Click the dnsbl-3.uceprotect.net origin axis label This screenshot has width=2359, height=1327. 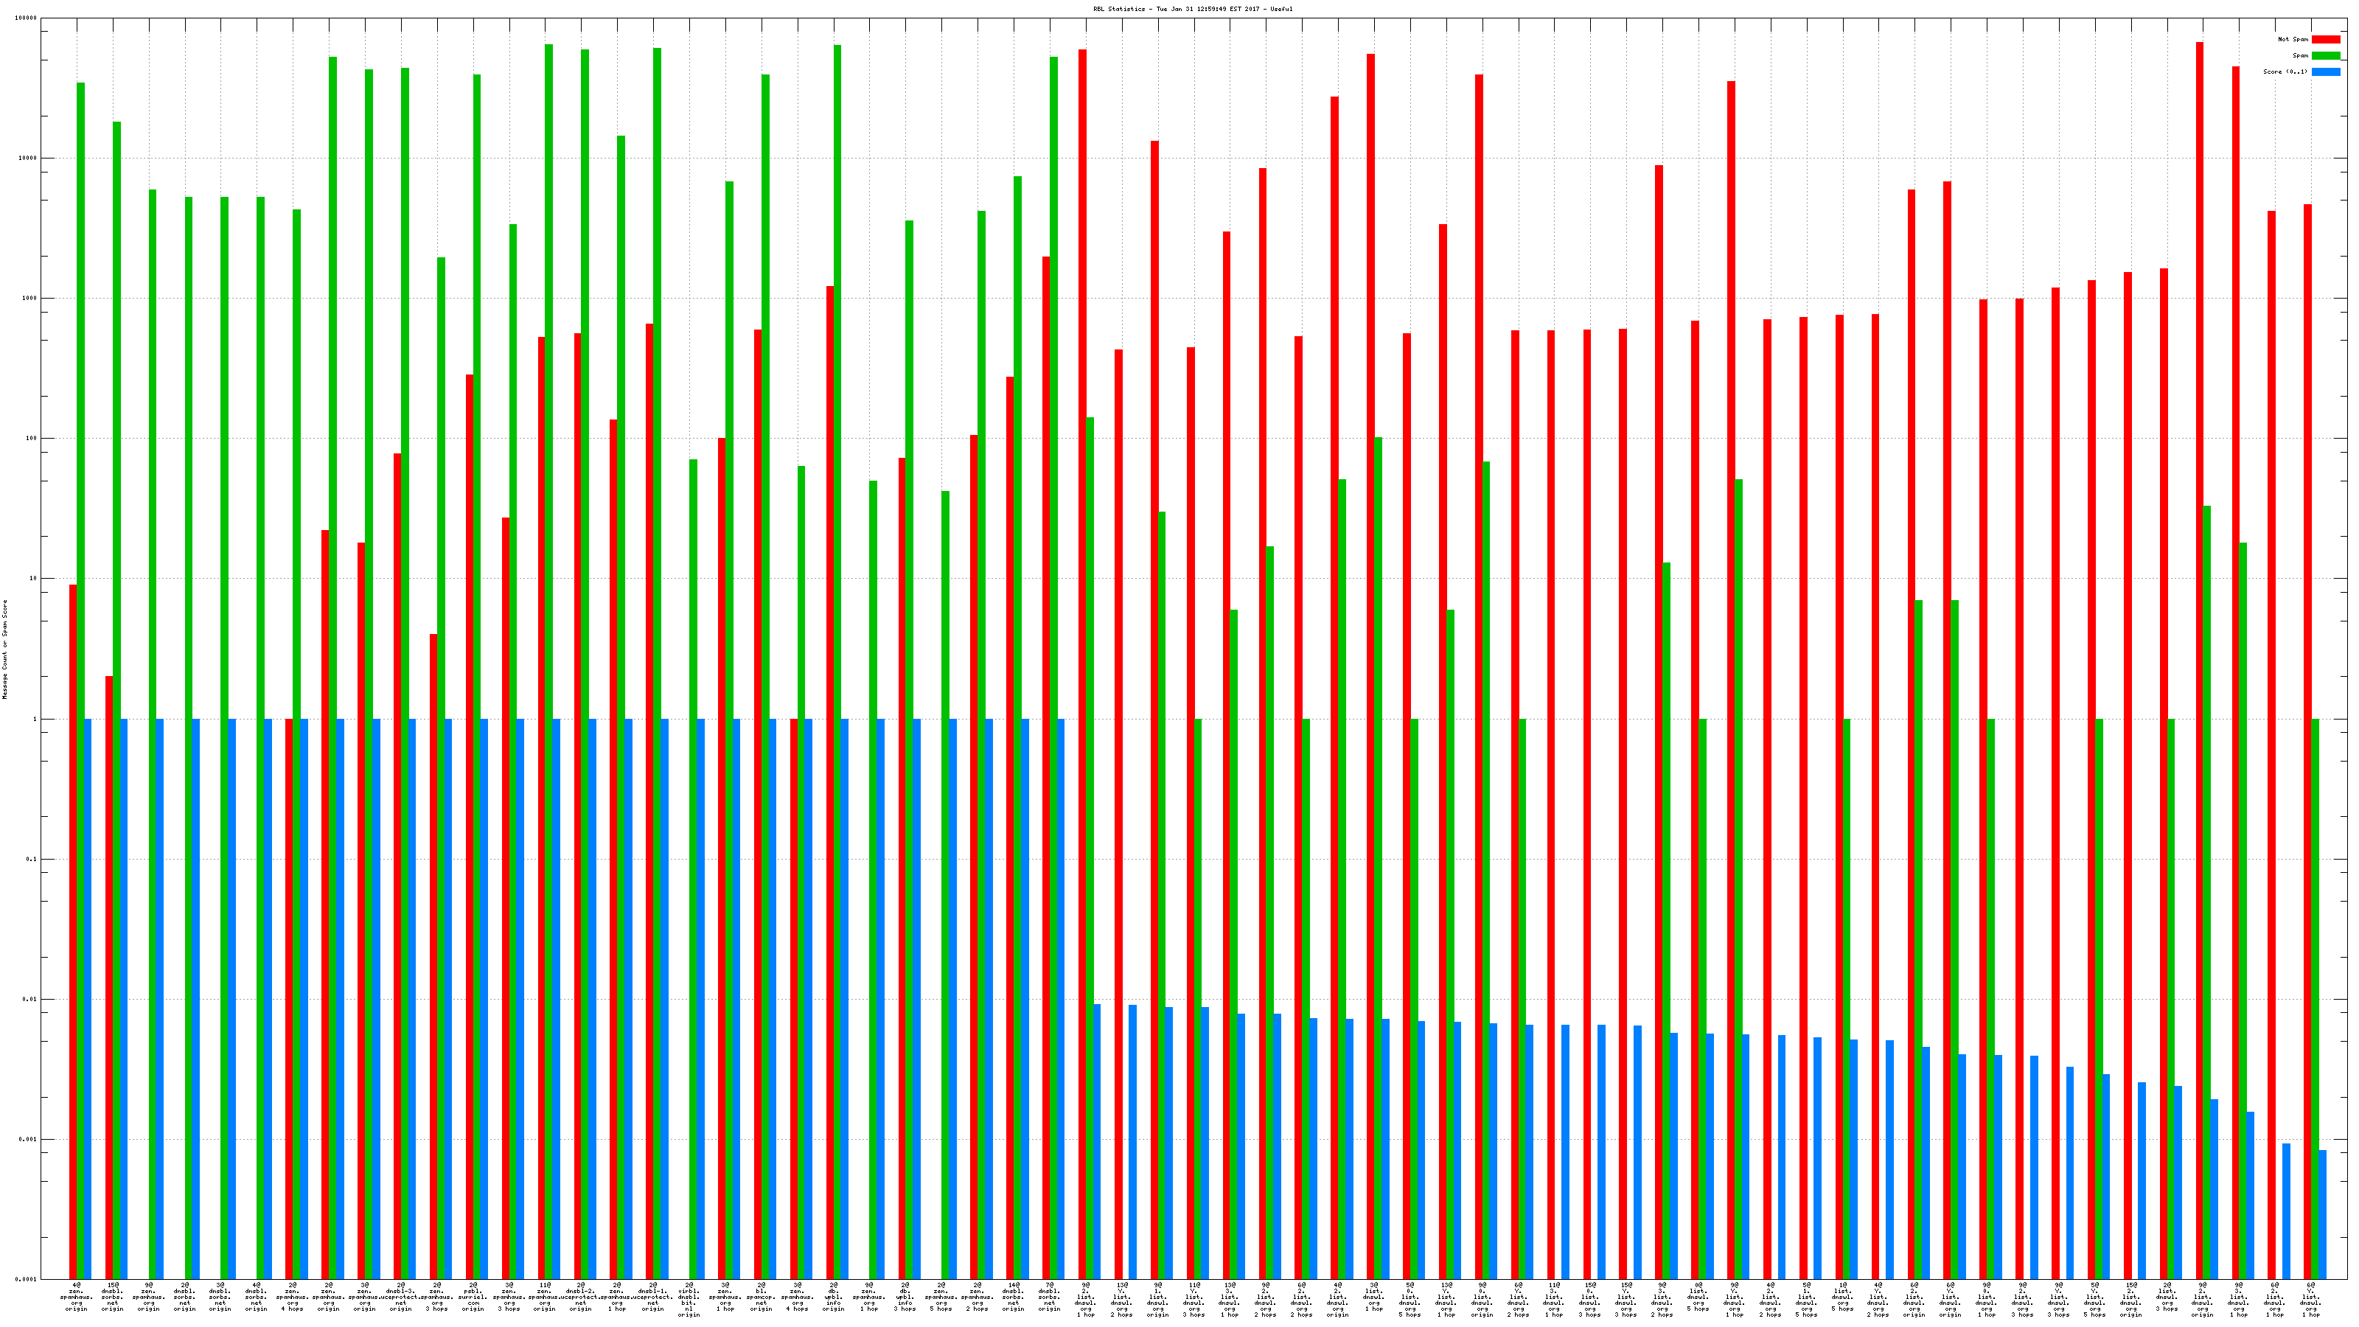(401, 1298)
